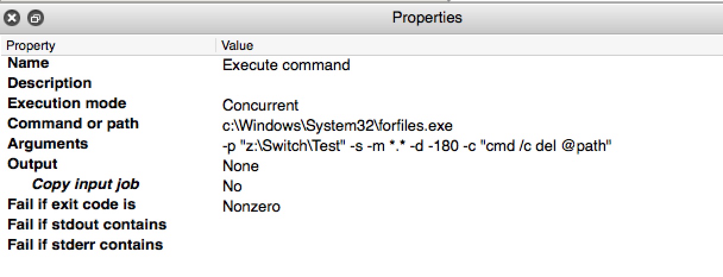Click the Properties panel title bar
Screen dimensions: 723x277
pyautogui.click(x=427, y=18)
